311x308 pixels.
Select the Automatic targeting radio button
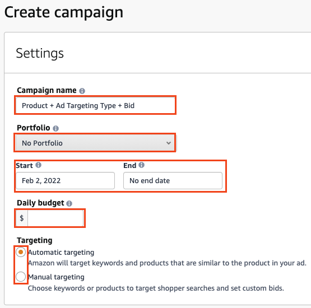tap(21, 252)
